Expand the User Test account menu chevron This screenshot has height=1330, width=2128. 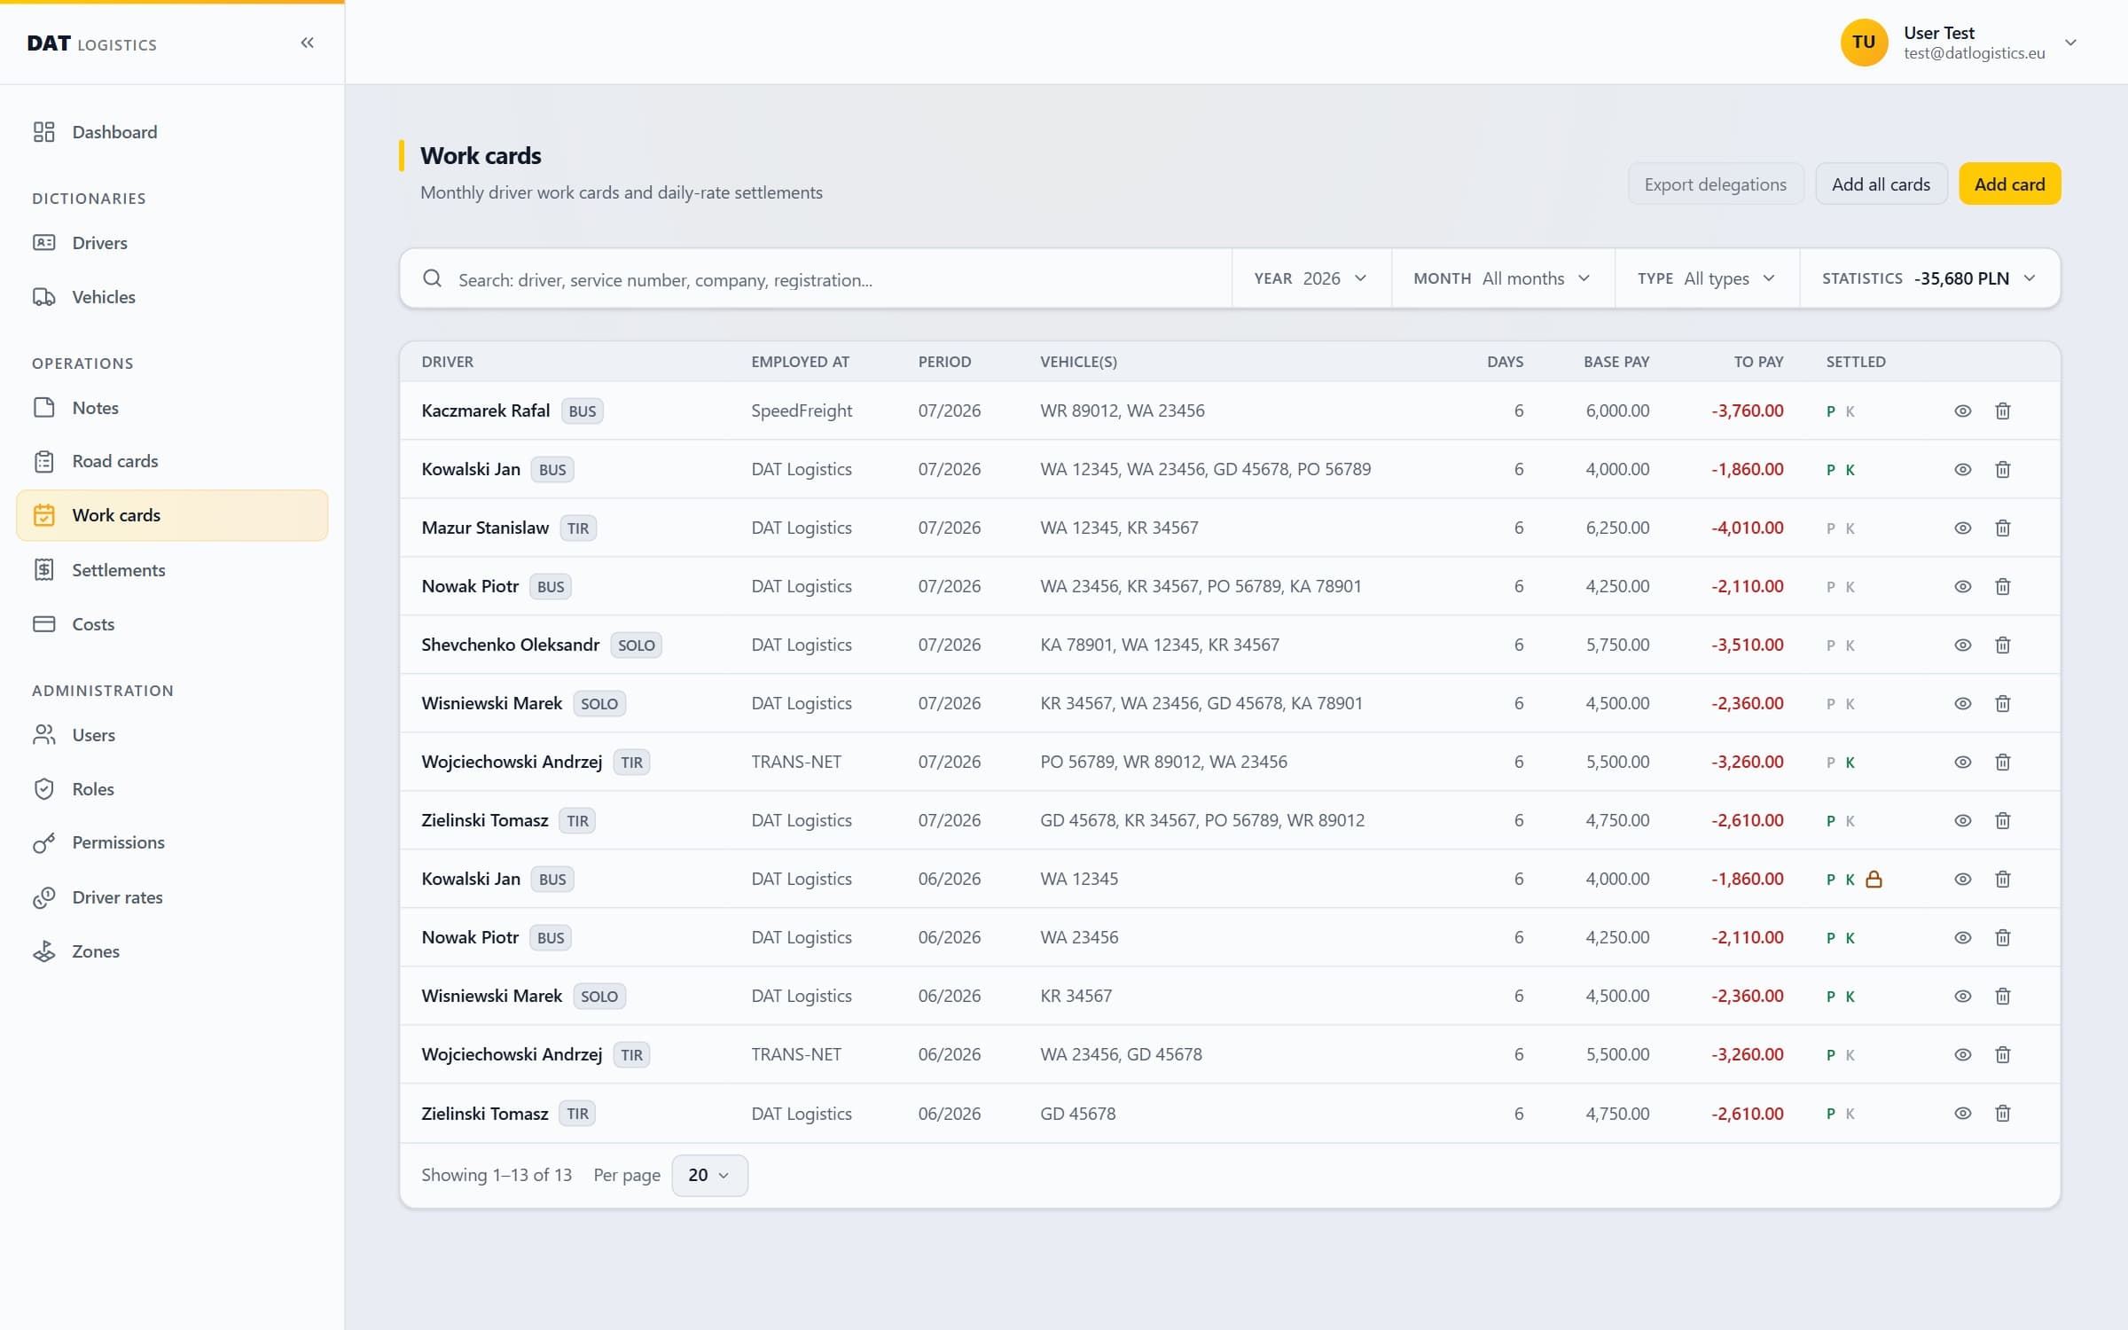coord(2070,43)
